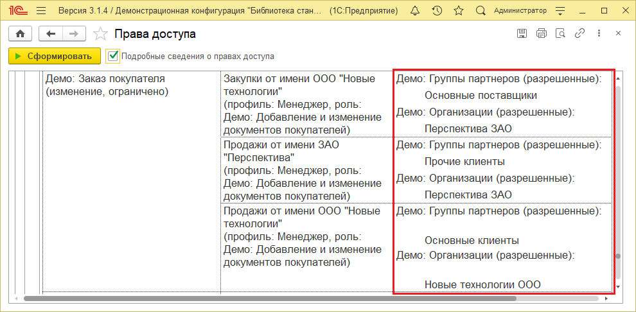Open the 1C main menu hamburger icon
Screen dimensions: 636x312
41,11
